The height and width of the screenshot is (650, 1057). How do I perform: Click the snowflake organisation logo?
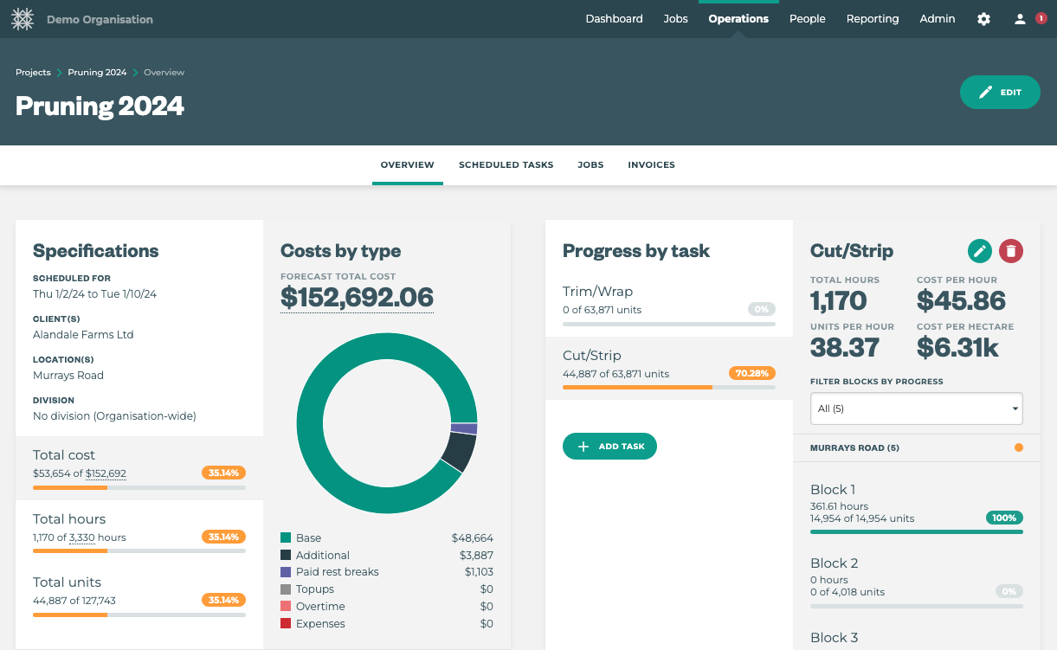pos(23,19)
